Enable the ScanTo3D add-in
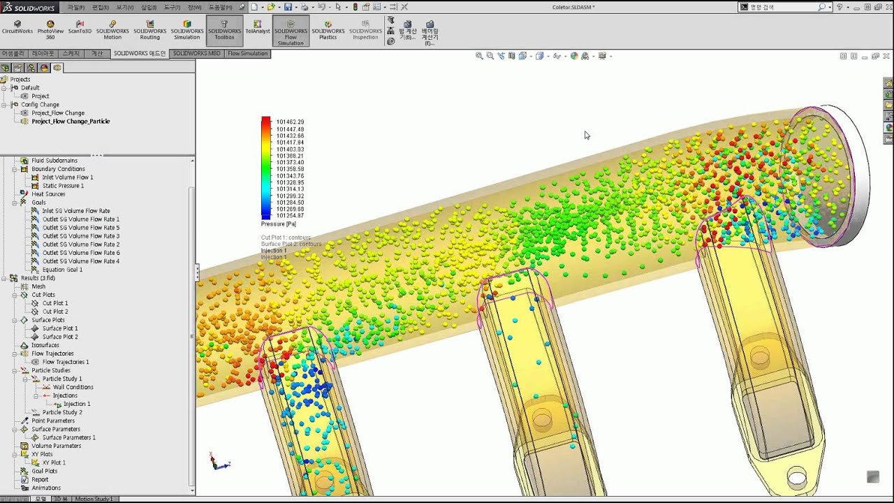The image size is (894, 503). coord(80,28)
